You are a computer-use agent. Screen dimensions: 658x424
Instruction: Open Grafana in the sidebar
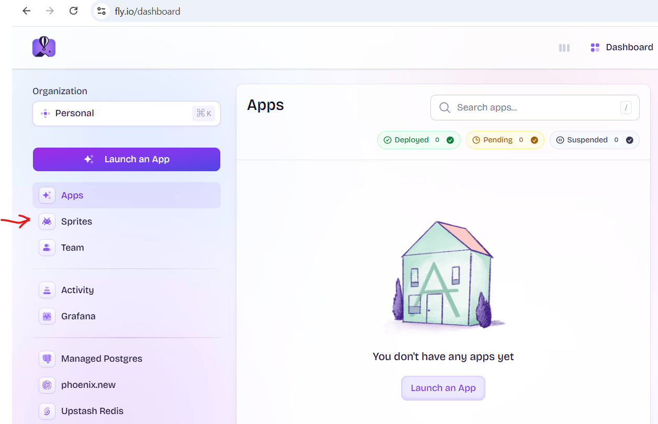(x=127, y=316)
